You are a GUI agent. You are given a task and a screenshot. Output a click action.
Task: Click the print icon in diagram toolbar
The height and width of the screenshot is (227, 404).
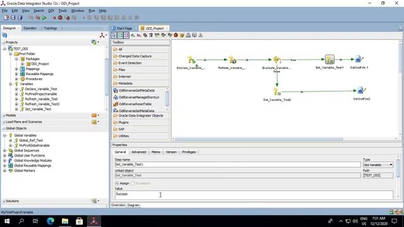[188, 35]
